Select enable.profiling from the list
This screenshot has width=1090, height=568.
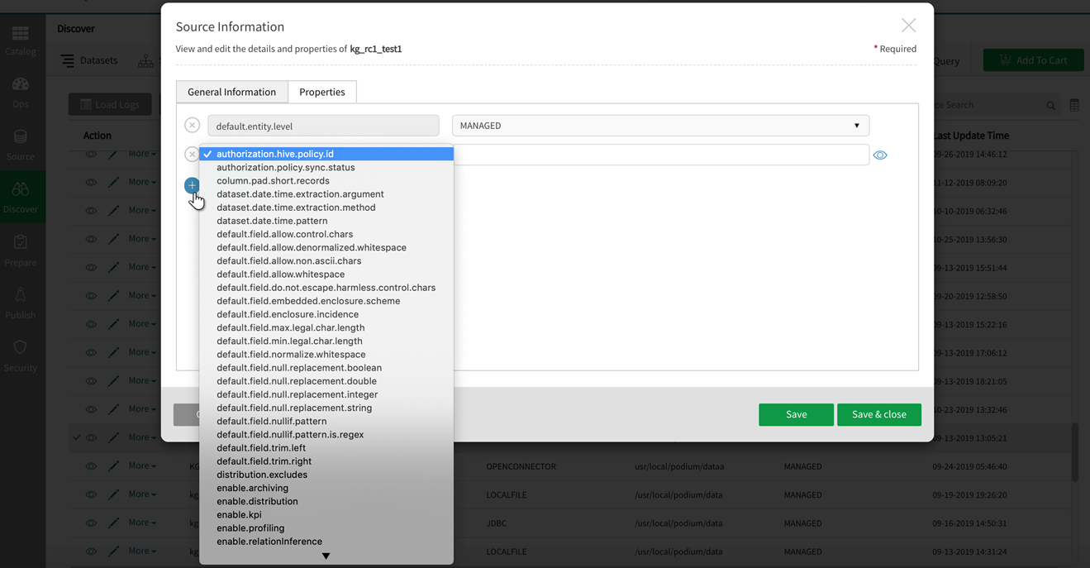click(250, 527)
